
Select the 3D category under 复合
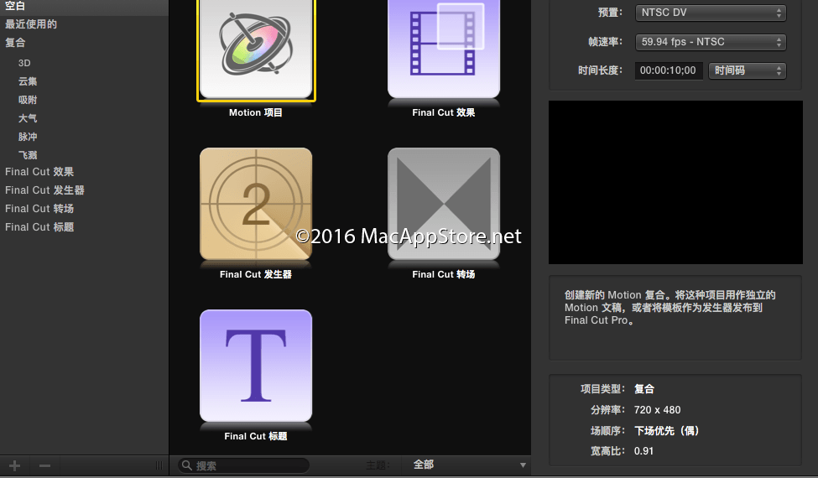click(x=24, y=63)
